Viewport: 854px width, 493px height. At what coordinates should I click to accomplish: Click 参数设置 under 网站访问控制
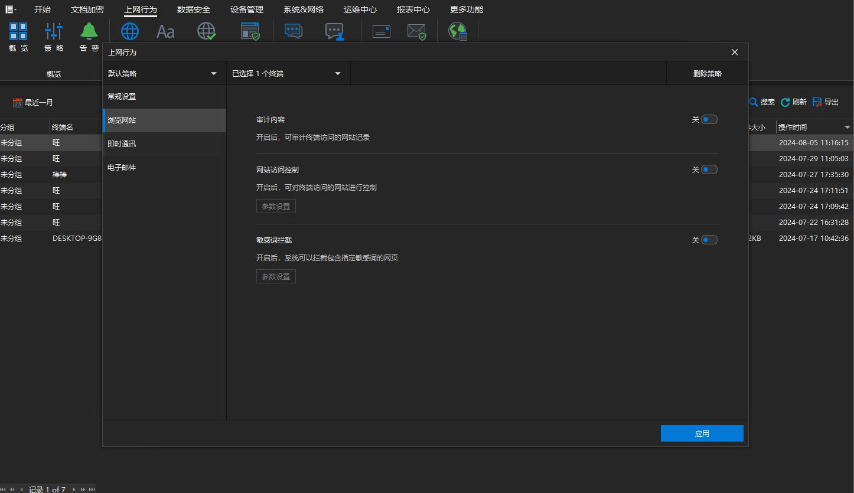276,206
